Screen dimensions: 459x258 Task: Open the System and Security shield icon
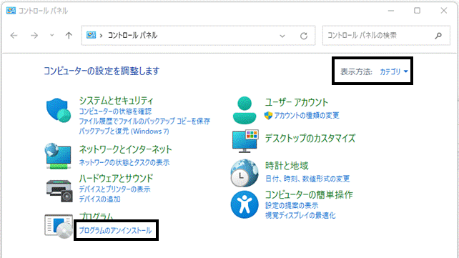coord(58,110)
